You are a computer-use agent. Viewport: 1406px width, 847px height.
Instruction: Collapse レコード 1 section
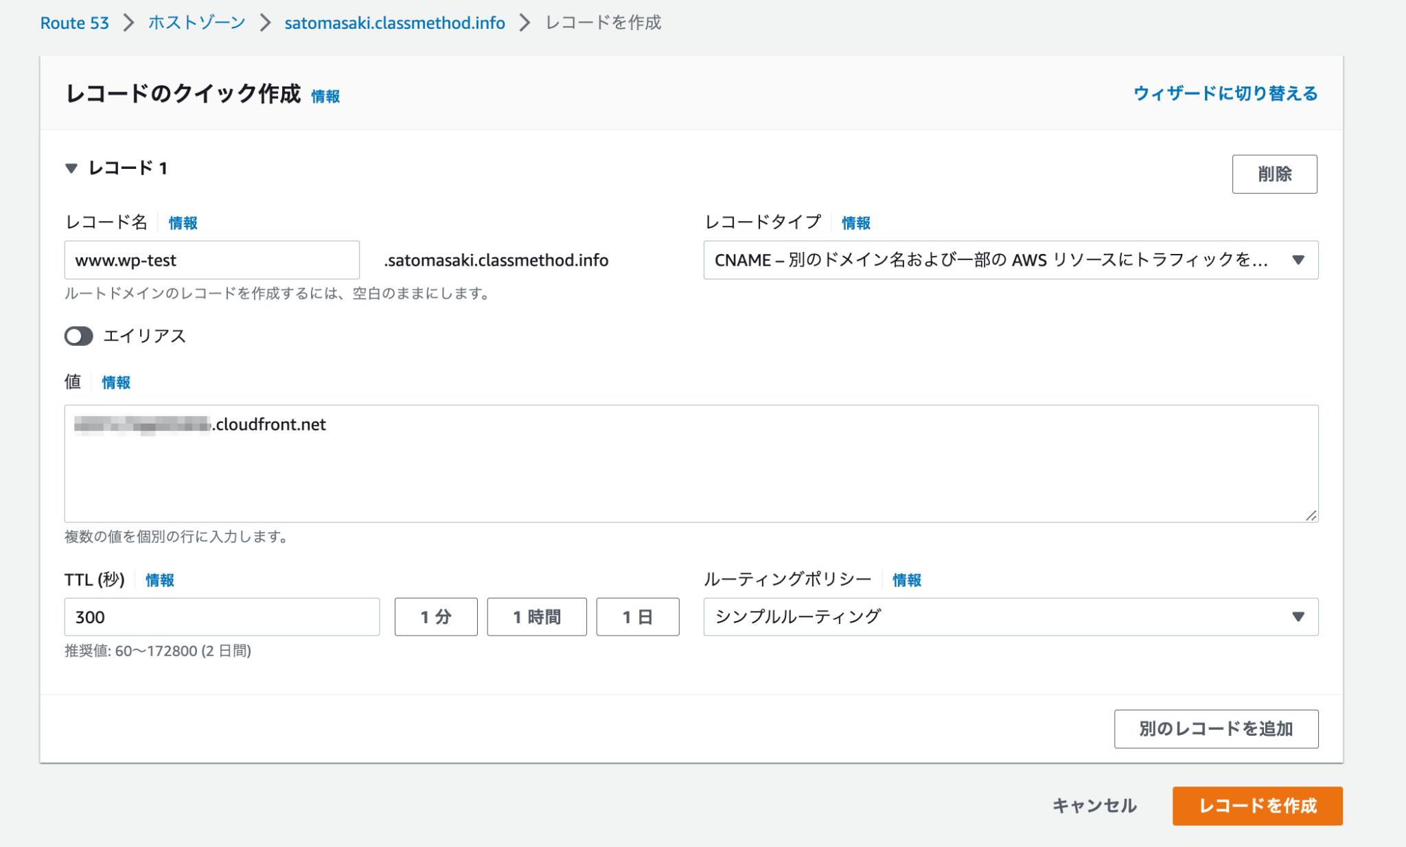(x=71, y=169)
